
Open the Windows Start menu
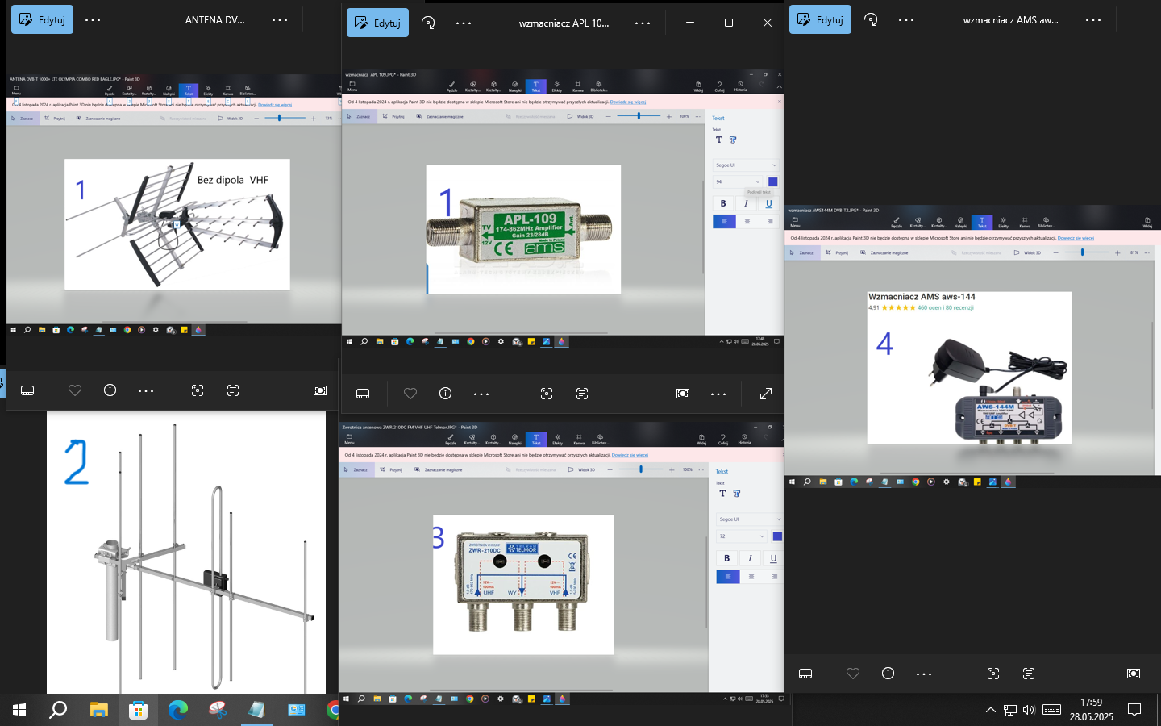click(x=19, y=710)
